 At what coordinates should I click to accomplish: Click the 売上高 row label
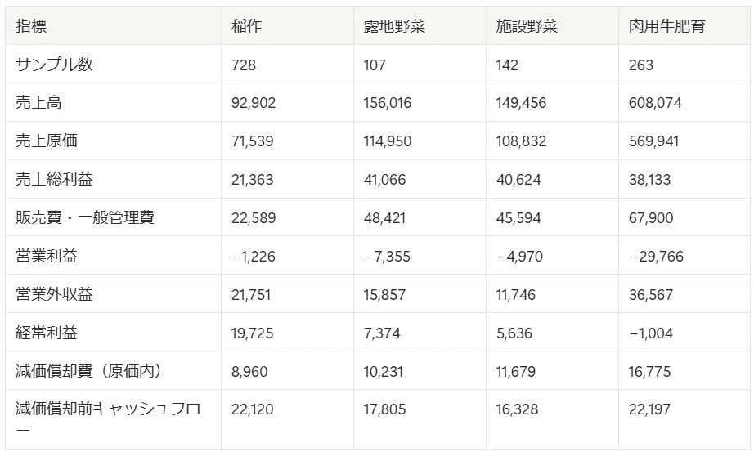[x=38, y=102]
